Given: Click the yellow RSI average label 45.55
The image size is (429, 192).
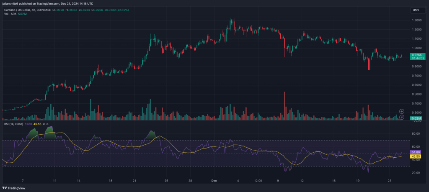Looking at the screenshot, I should coord(415,156).
